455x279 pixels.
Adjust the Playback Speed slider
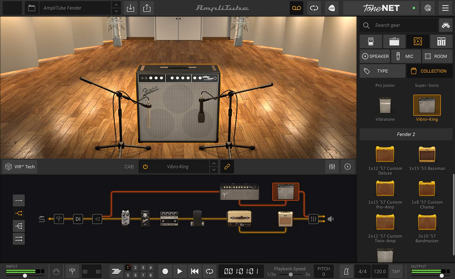tap(290, 274)
